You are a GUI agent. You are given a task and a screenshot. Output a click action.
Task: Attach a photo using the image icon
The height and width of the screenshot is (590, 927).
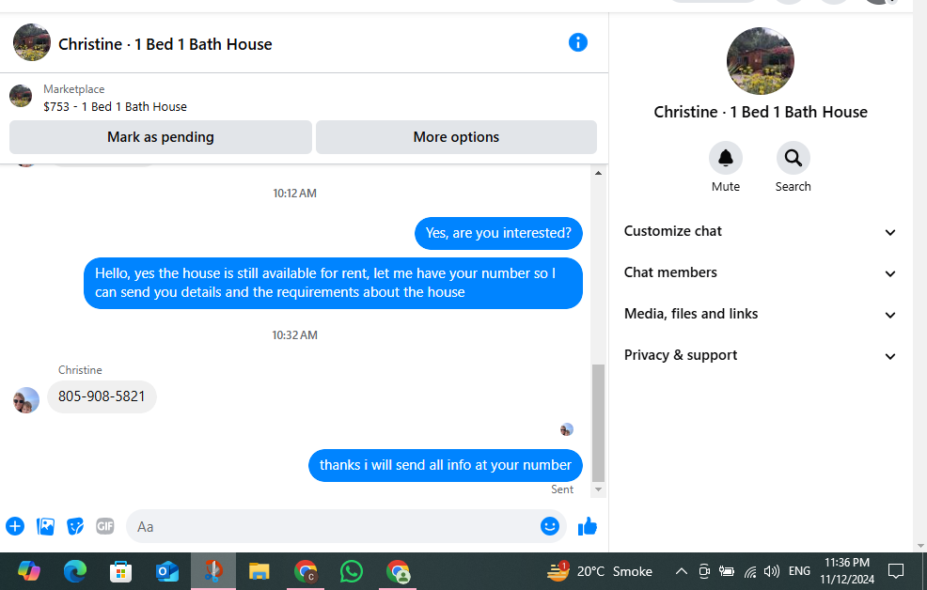[45, 526]
